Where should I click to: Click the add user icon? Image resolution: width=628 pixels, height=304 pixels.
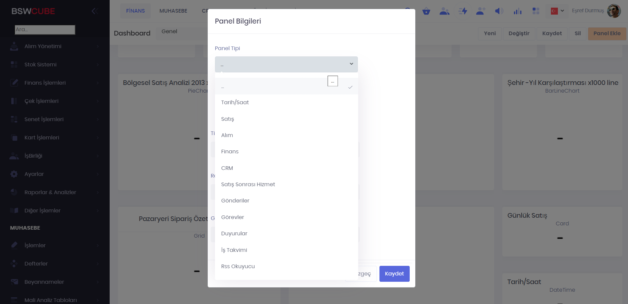(x=480, y=11)
